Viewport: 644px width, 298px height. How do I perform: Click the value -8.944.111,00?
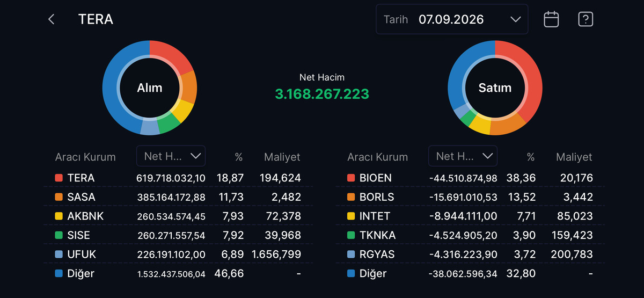[x=463, y=216]
